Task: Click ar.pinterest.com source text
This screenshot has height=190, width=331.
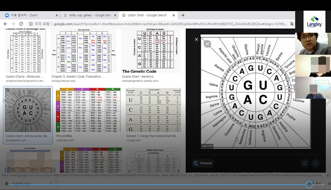Action: point(16,140)
